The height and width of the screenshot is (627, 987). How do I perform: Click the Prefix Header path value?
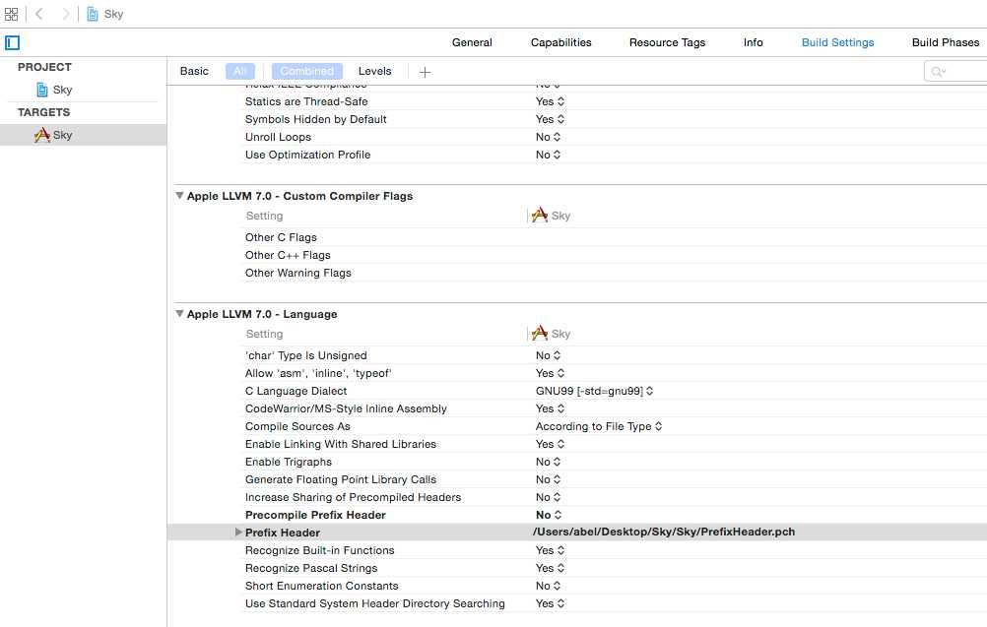click(664, 532)
